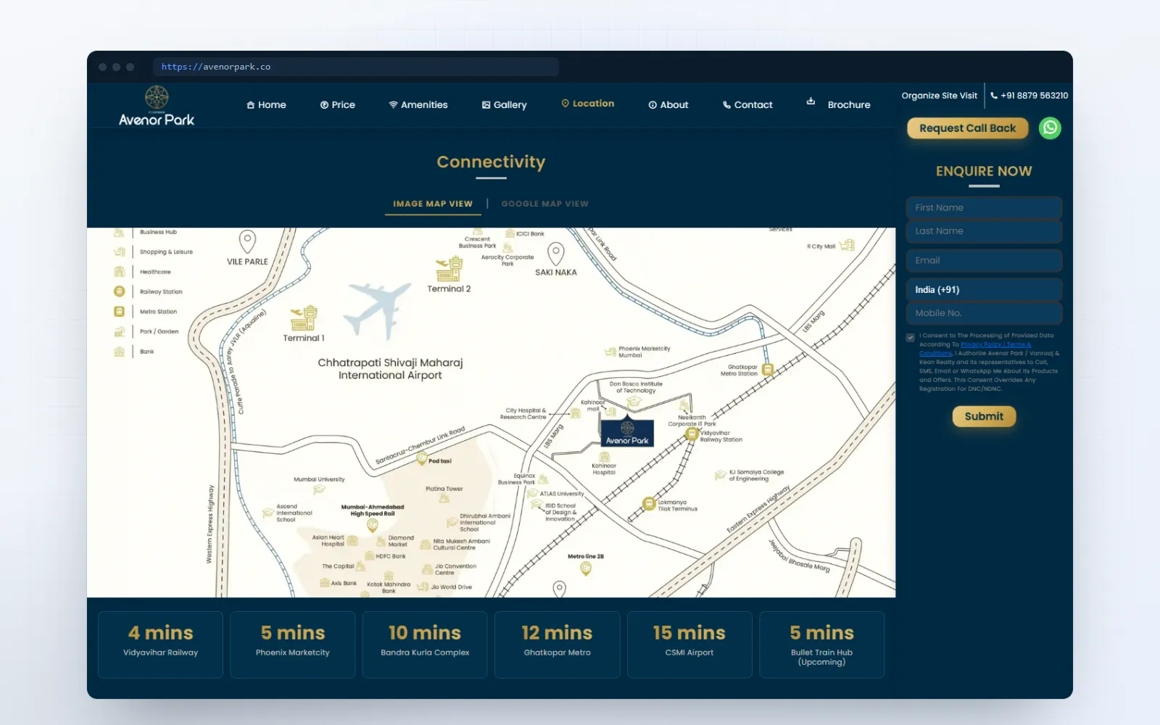
Task: Click the Mumbai University label
Action: [x=319, y=479]
